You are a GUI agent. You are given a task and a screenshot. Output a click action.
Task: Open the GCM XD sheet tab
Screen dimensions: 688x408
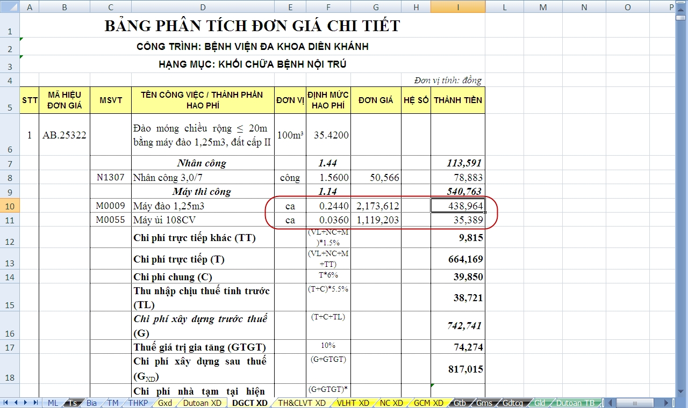coord(428,403)
